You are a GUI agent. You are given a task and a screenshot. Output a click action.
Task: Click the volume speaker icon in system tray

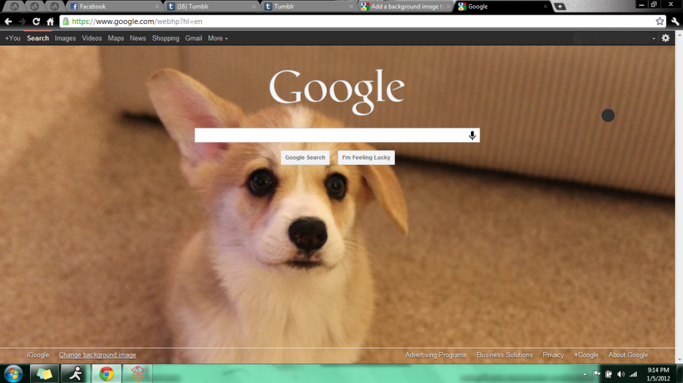(x=621, y=374)
